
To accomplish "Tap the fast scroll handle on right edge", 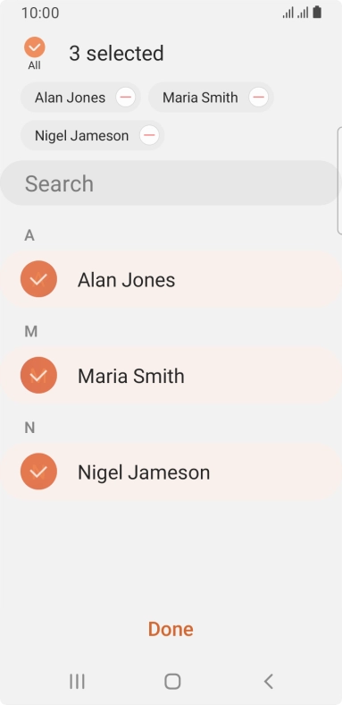I will pos(339,181).
